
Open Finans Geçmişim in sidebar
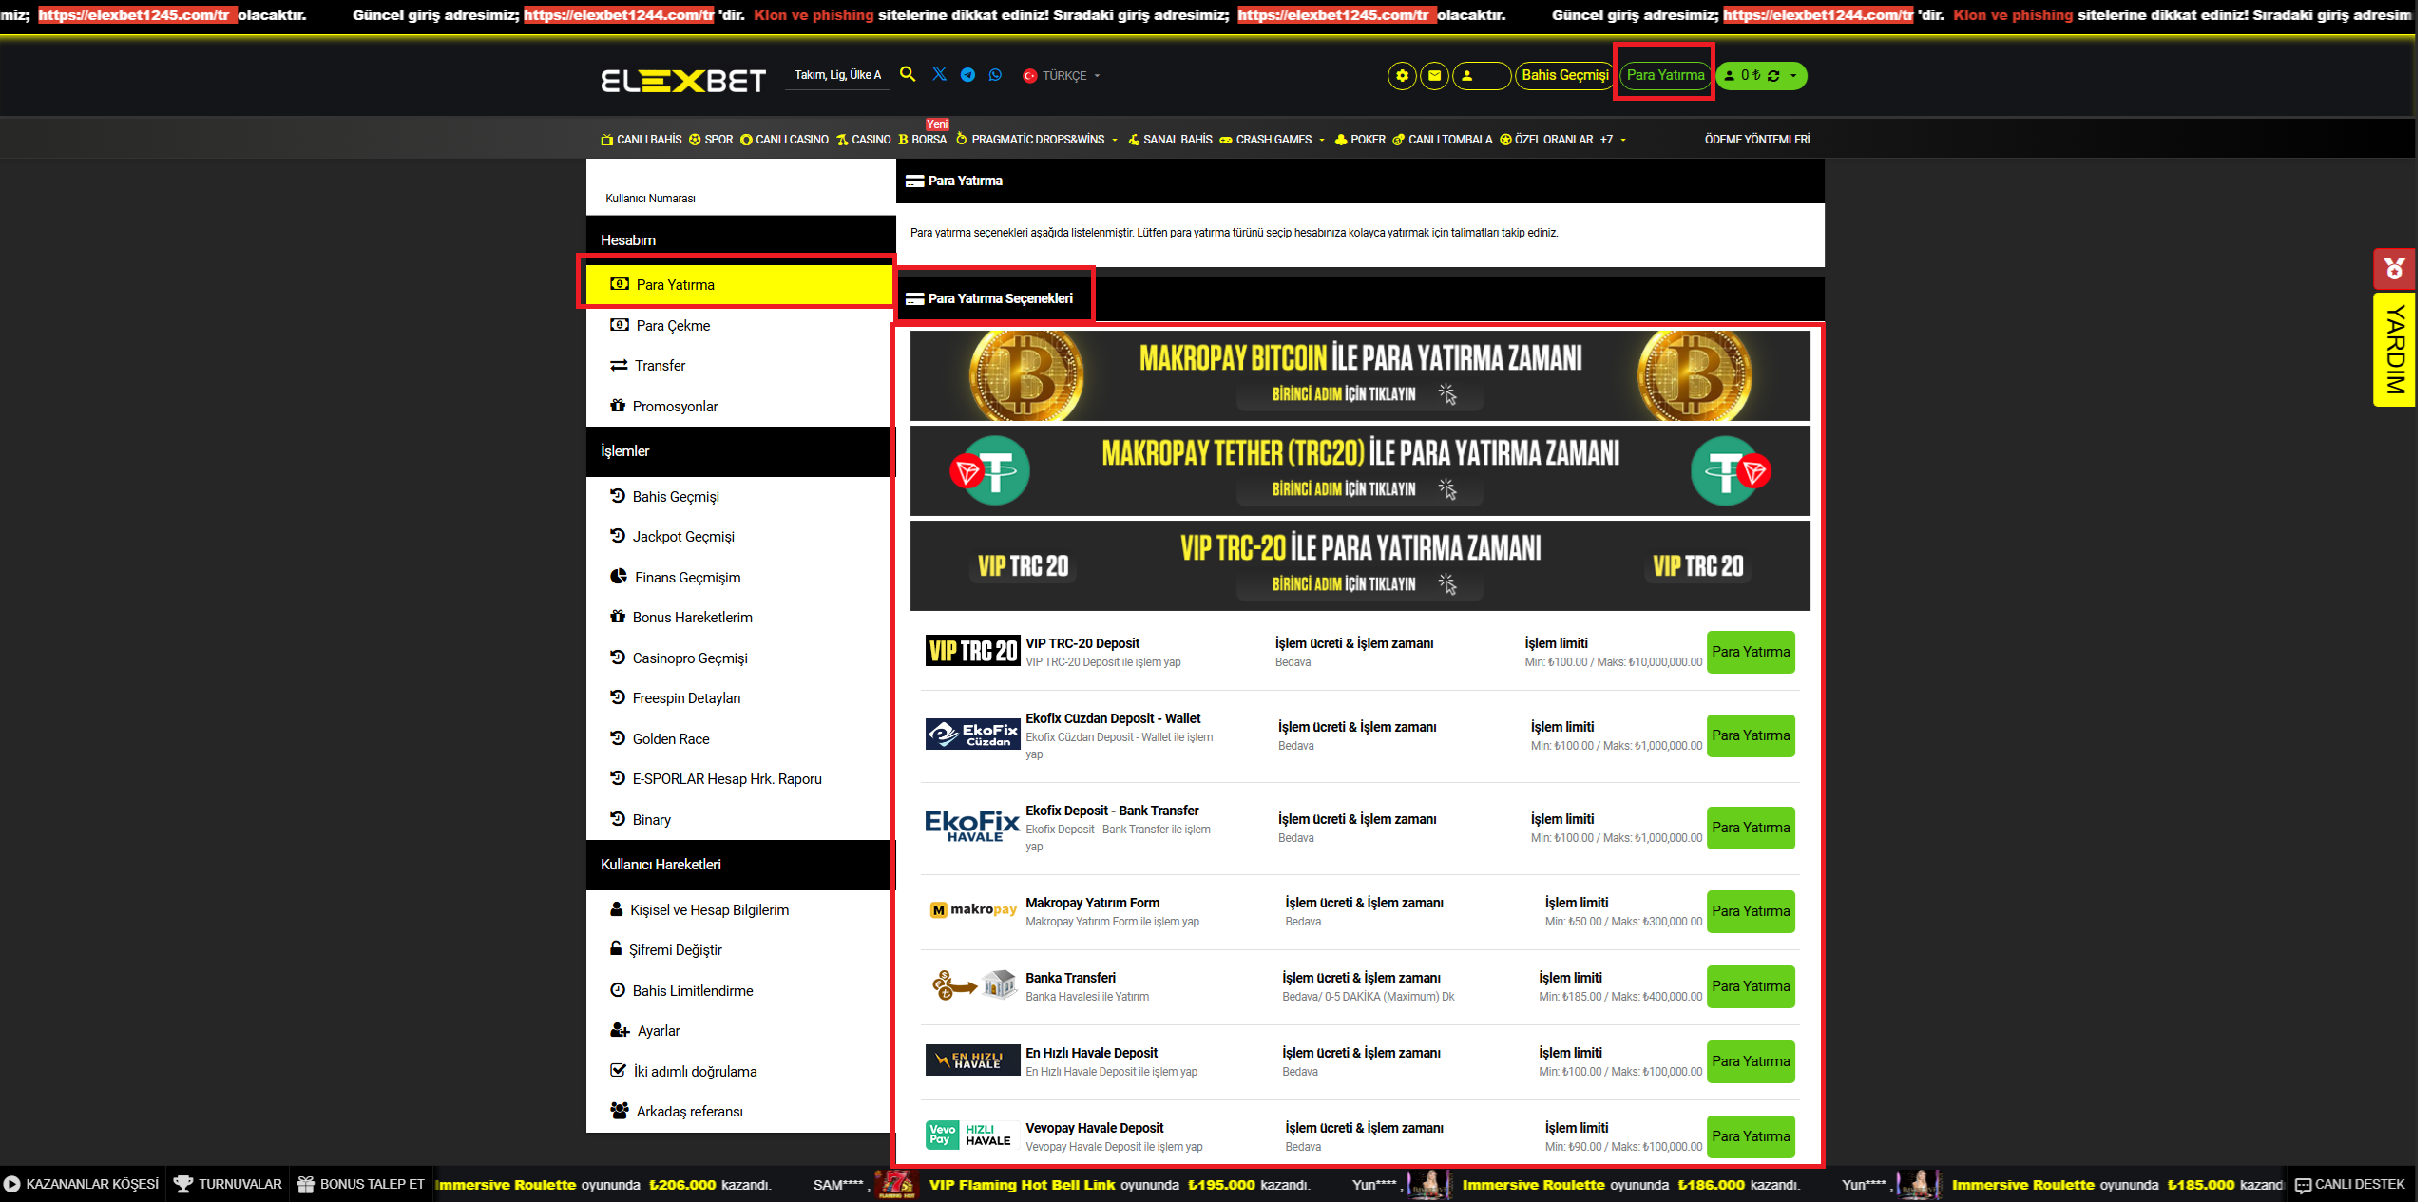686,577
